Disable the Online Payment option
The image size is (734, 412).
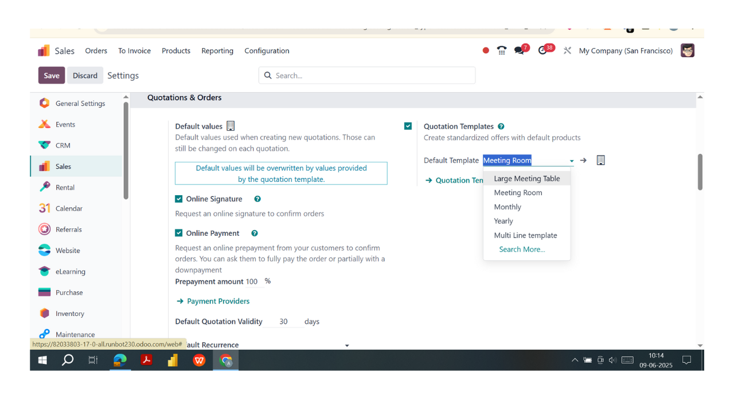coord(178,233)
